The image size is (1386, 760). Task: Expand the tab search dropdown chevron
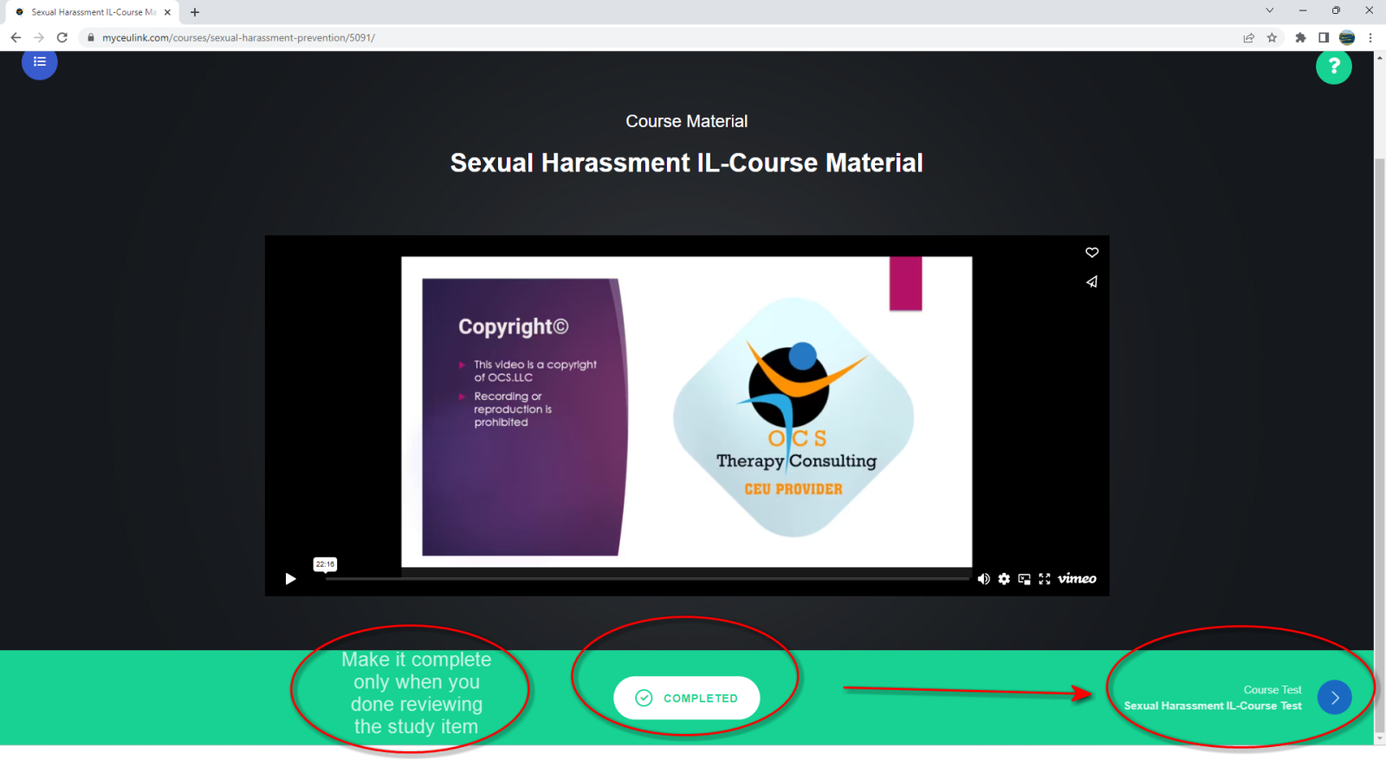click(x=1269, y=11)
